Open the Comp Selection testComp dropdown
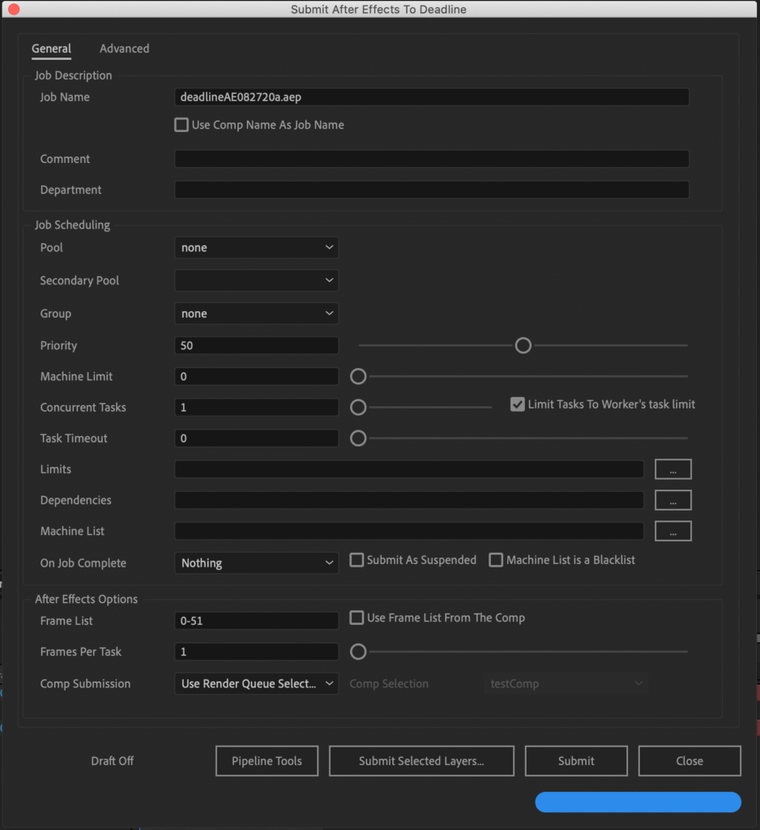Viewport: 760px width, 830px height. click(566, 684)
